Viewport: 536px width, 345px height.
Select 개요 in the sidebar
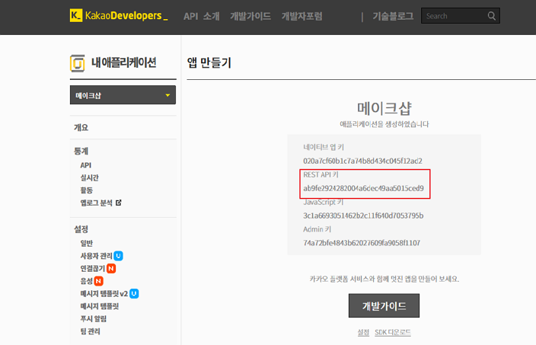click(81, 127)
